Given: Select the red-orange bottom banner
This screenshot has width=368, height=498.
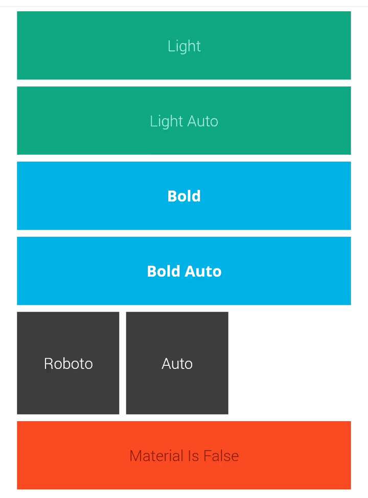Looking at the screenshot, I should (x=184, y=455).
